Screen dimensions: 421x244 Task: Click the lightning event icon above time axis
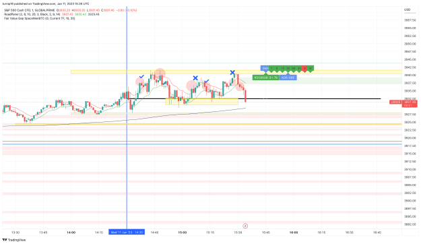245,226
